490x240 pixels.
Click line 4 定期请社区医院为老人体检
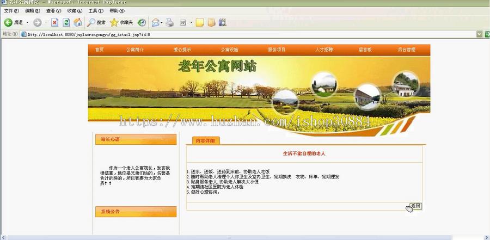[215, 187]
